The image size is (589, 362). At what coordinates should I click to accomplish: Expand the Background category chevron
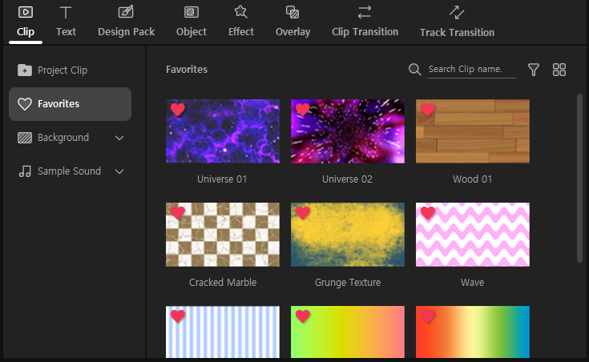pos(119,138)
